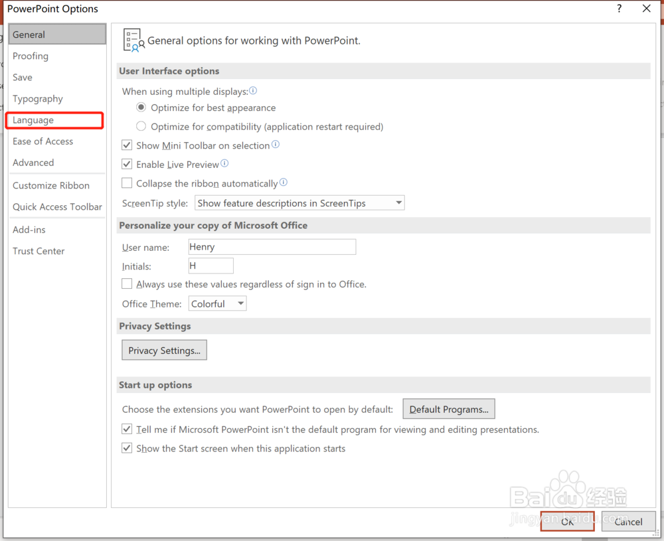Click the Default Programs button
Image resolution: width=664 pixels, height=541 pixels.
[449, 409]
